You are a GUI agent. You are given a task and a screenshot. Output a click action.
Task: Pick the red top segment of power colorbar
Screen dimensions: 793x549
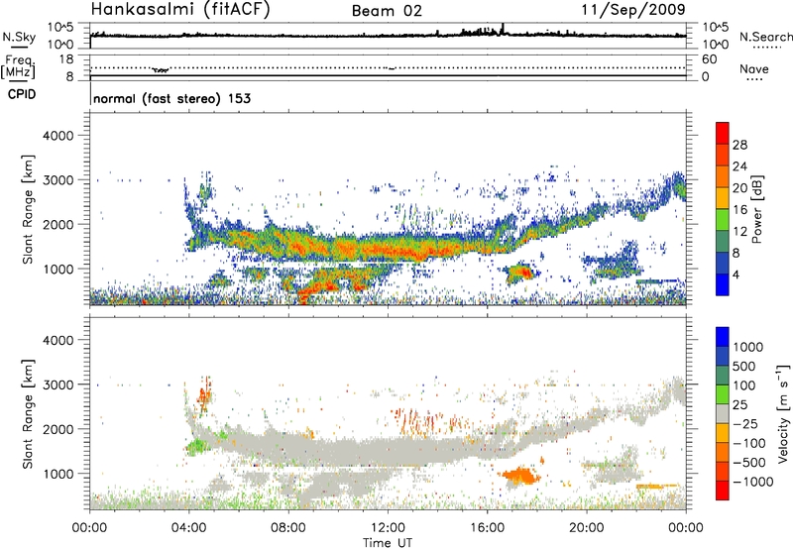pyautogui.click(x=723, y=133)
